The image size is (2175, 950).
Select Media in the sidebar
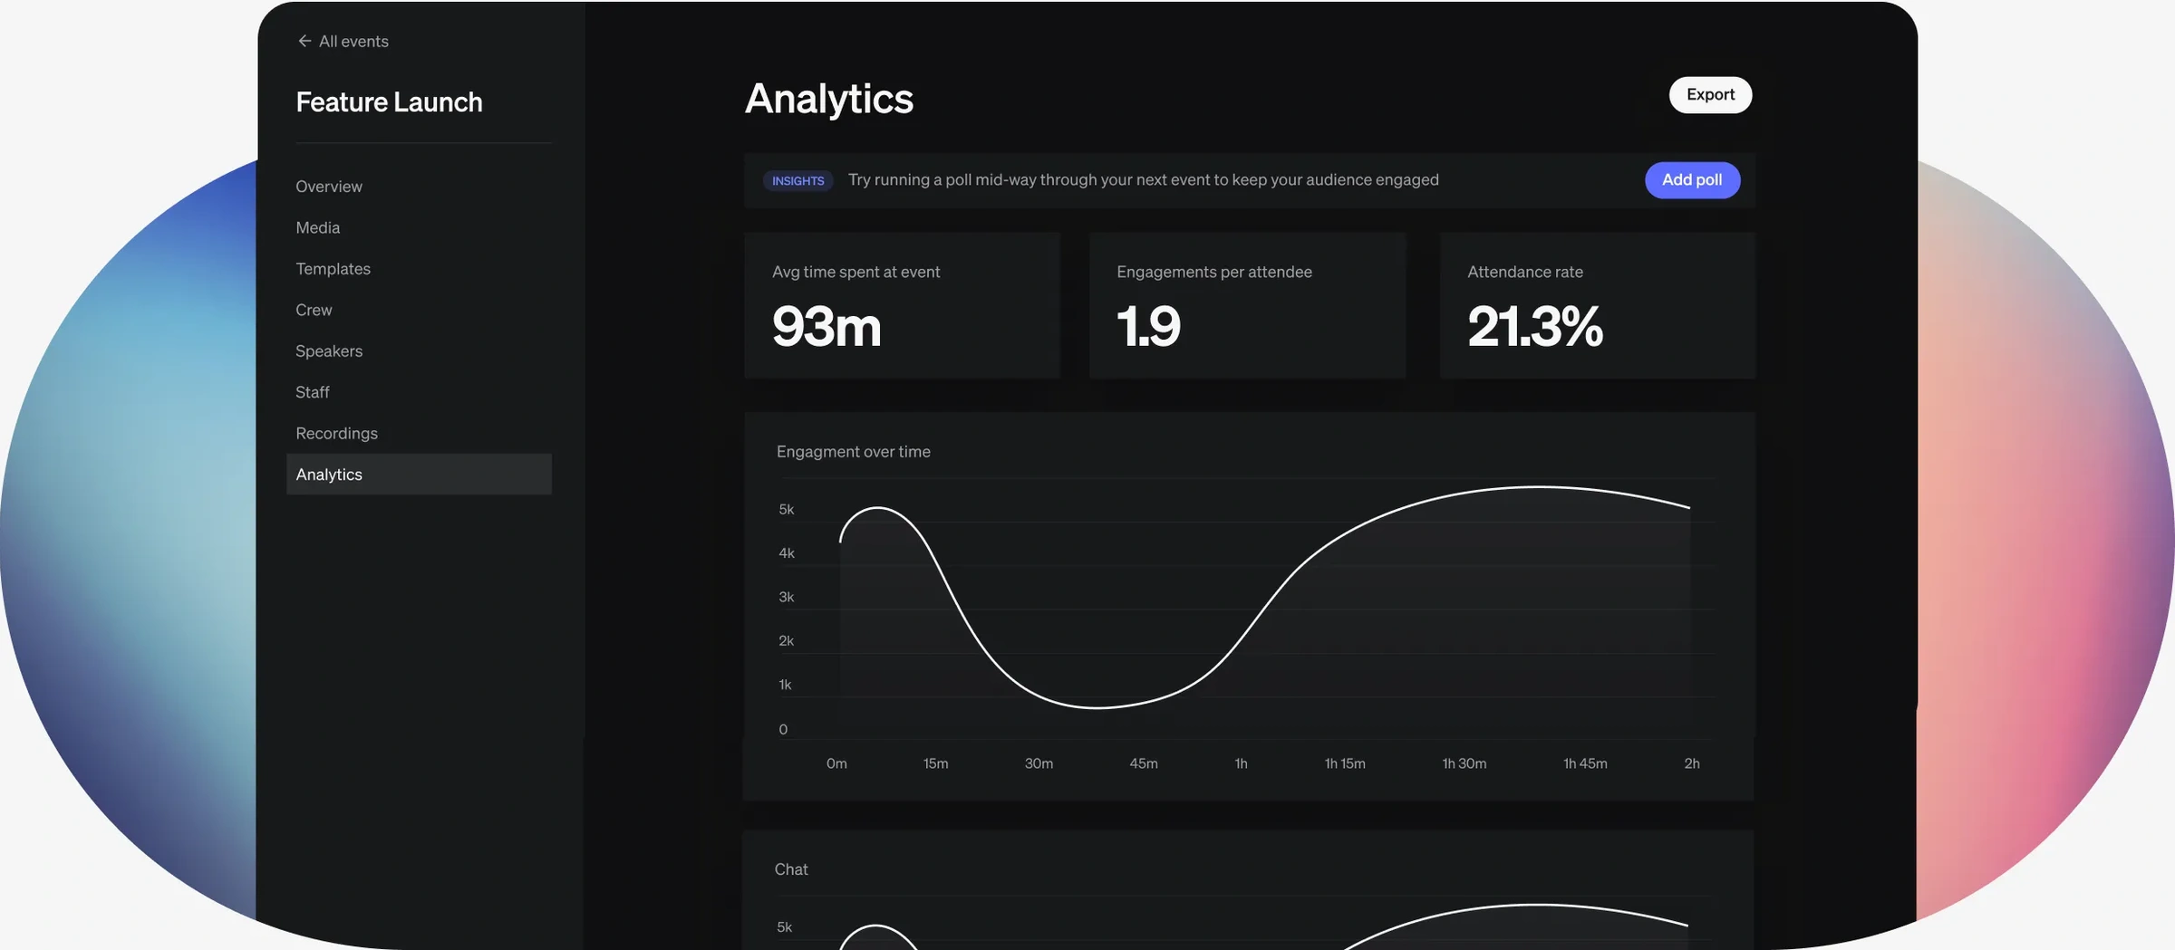click(317, 227)
